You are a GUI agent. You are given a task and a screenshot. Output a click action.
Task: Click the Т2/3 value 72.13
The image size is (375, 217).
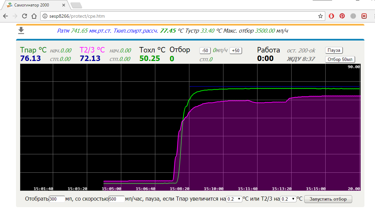coord(90,58)
